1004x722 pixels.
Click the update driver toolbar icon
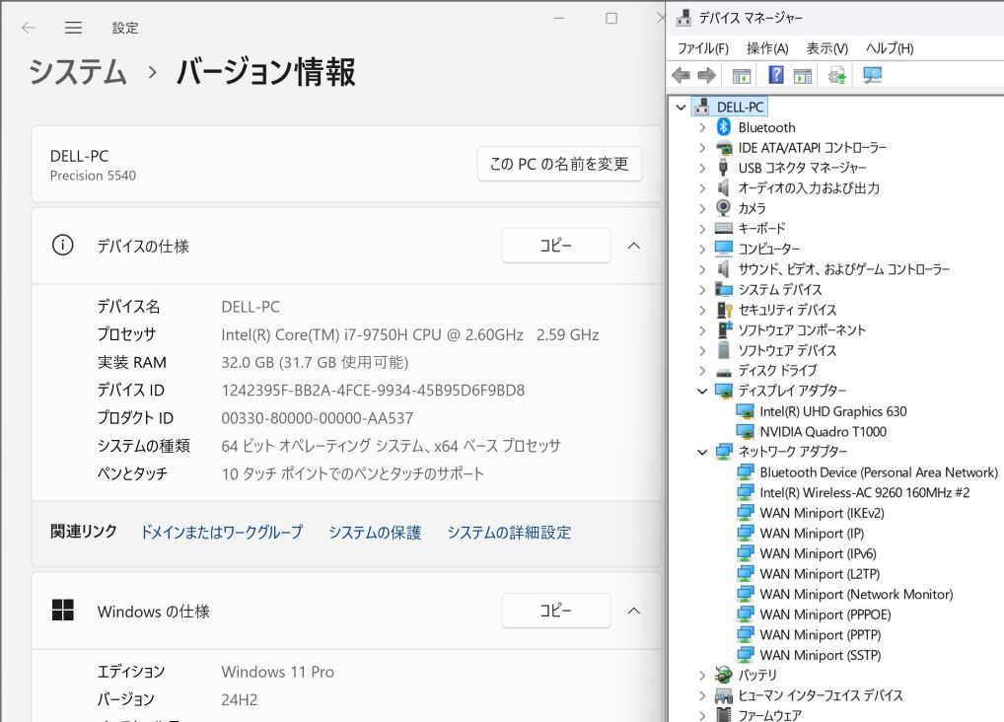click(837, 76)
